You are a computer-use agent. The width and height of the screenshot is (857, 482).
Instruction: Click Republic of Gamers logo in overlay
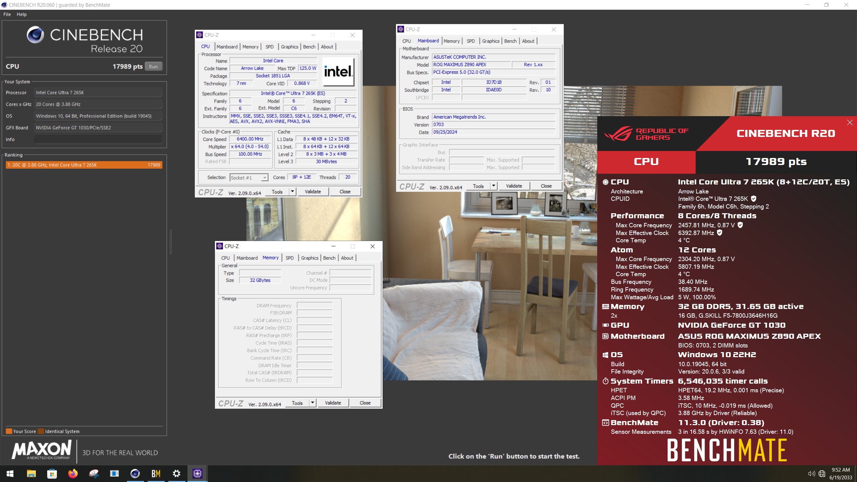pos(646,134)
